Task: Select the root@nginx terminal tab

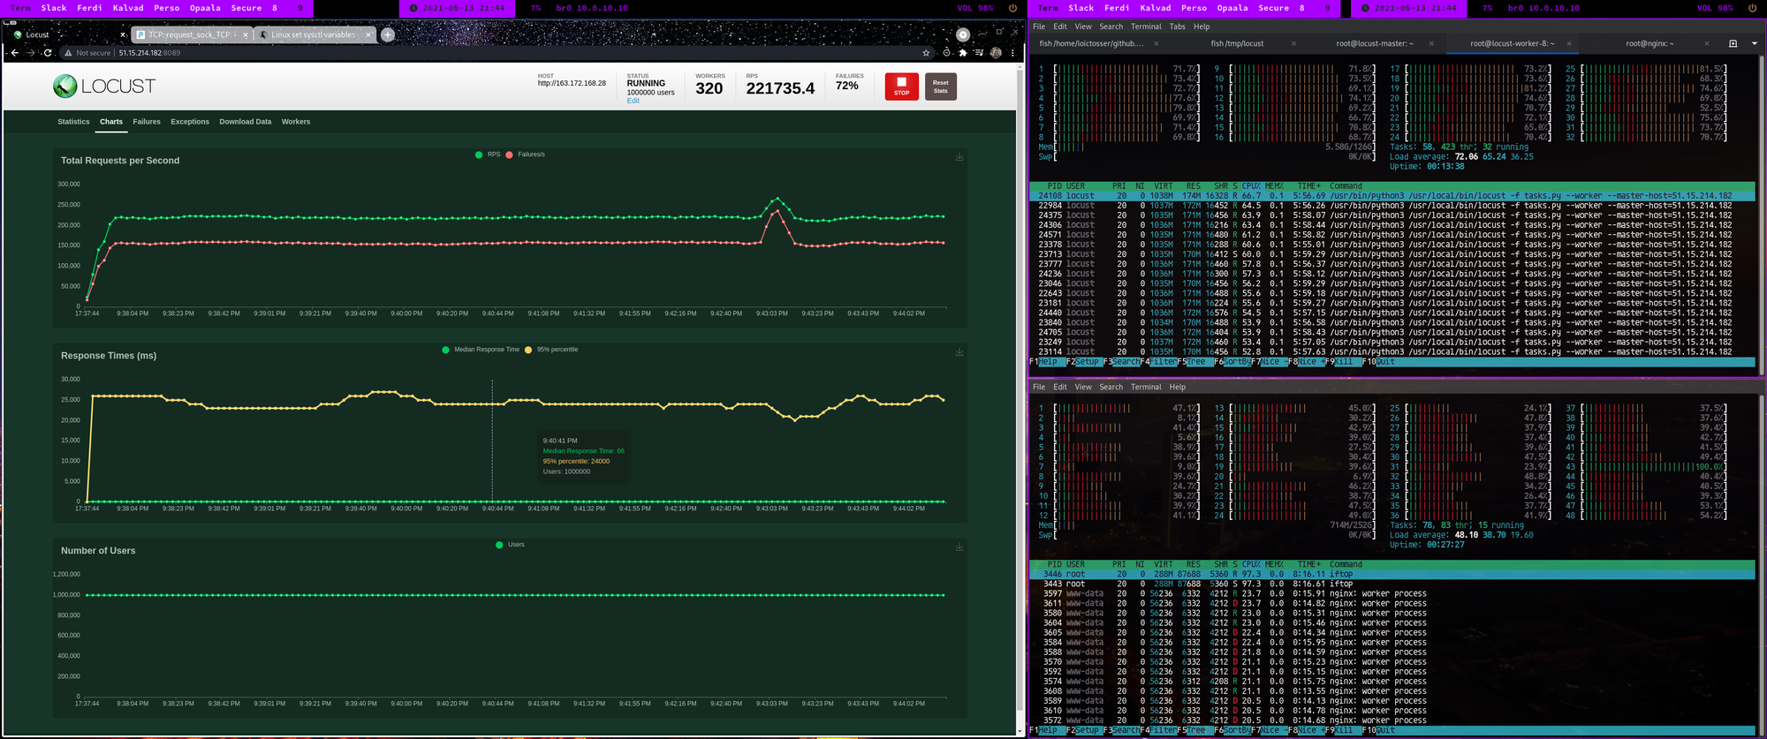Action: pos(1649,43)
